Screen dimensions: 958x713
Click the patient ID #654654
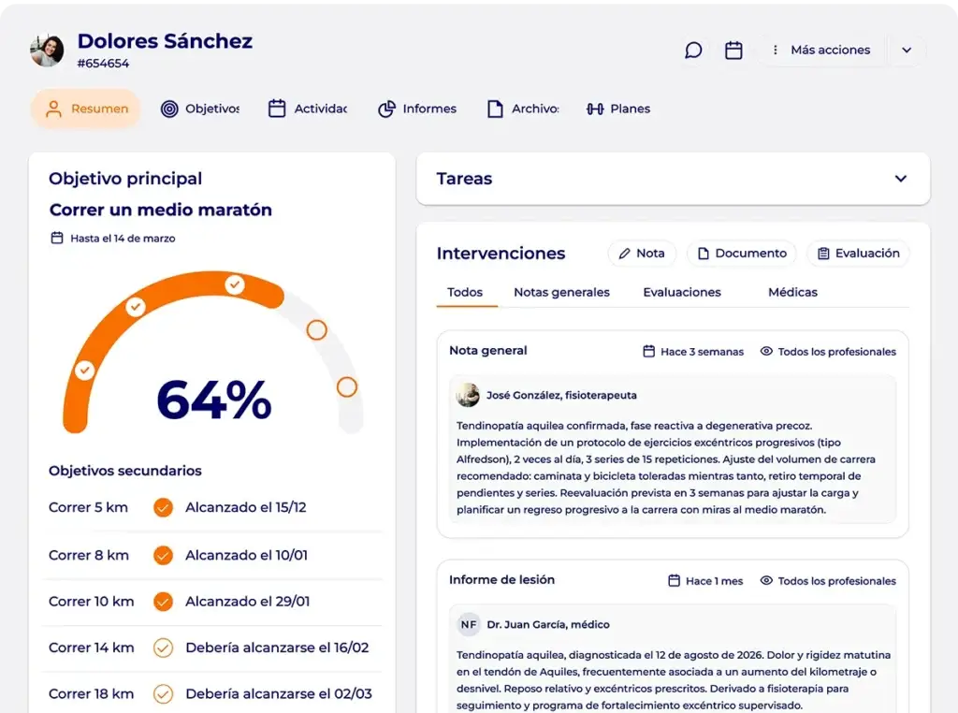pos(103,63)
